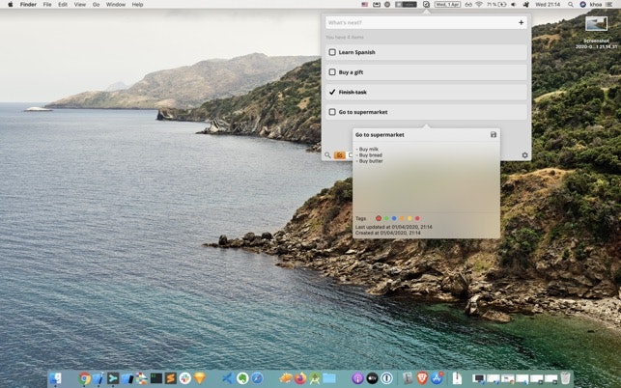Open Chrome from the Dock
The image size is (621, 388).
(85, 378)
